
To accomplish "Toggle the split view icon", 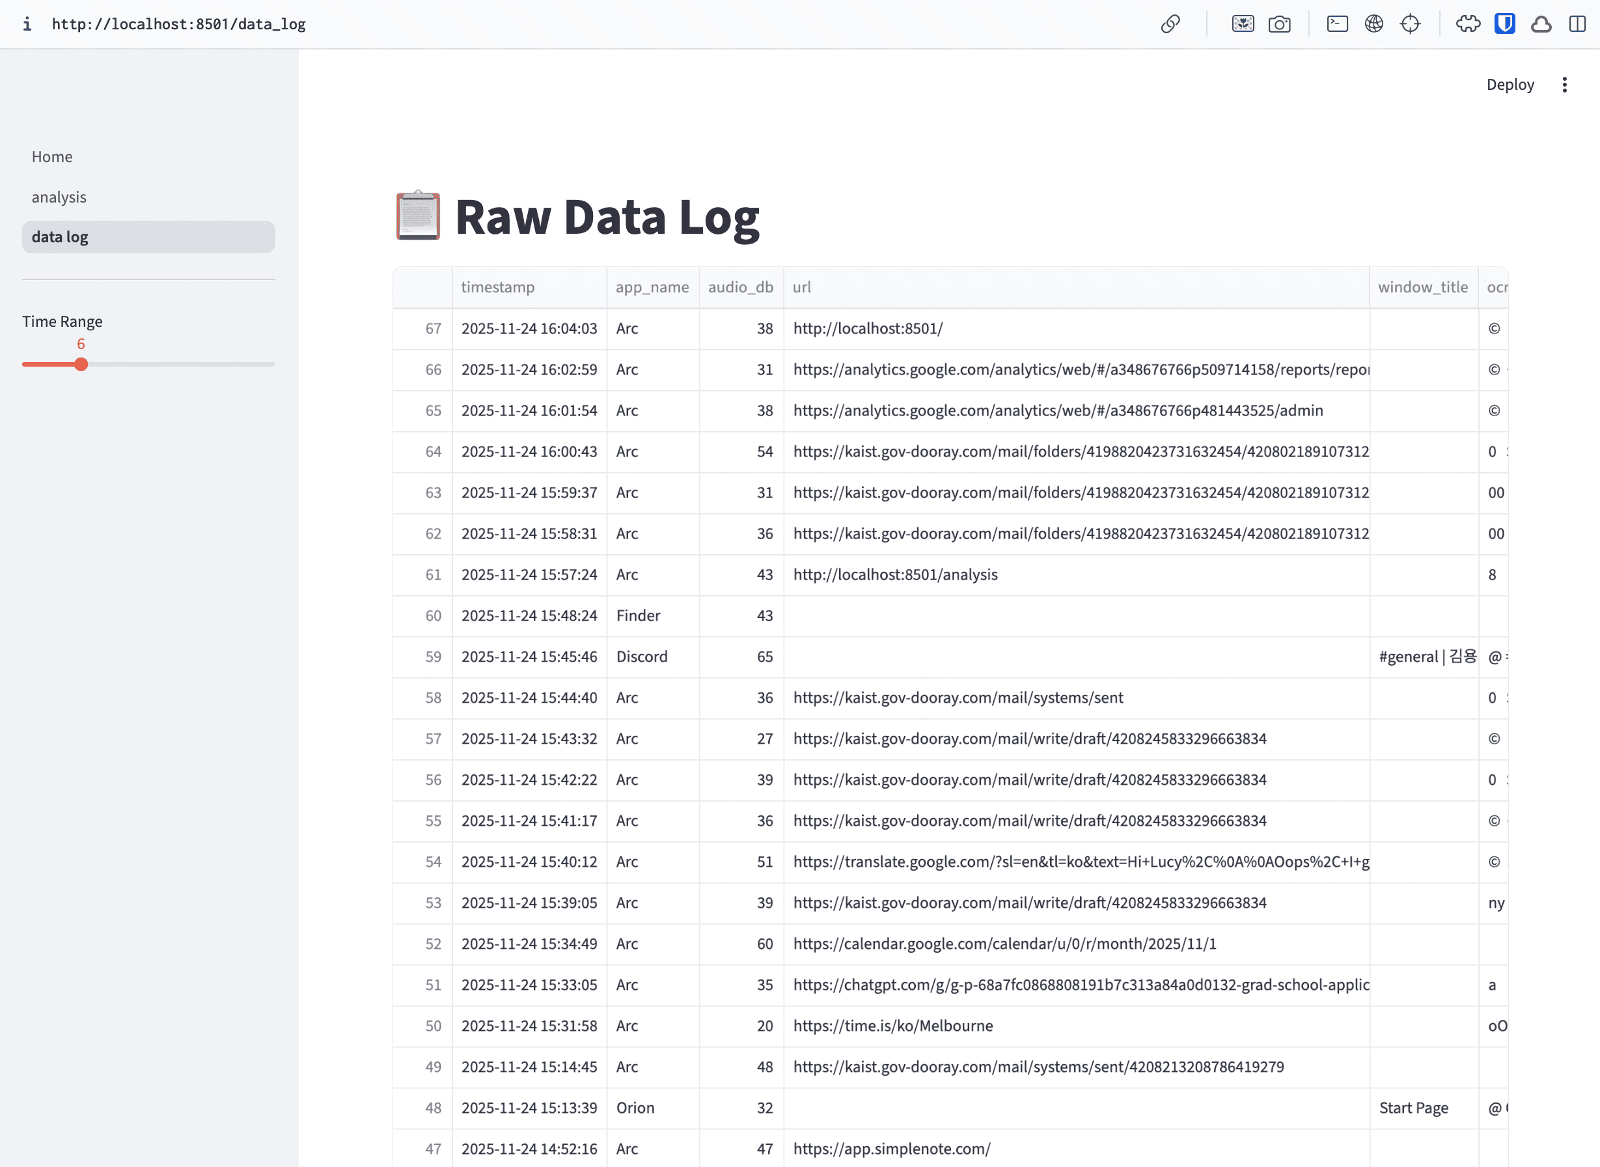I will pos(1577,24).
